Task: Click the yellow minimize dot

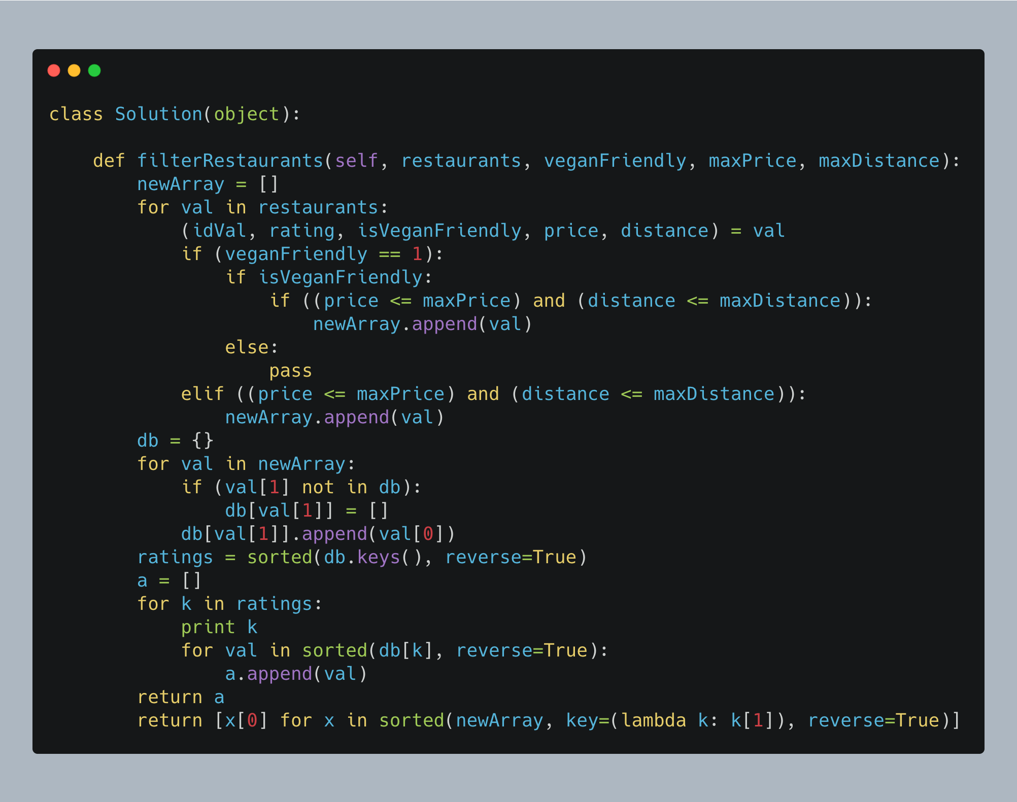Action: click(x=74, y=70)
